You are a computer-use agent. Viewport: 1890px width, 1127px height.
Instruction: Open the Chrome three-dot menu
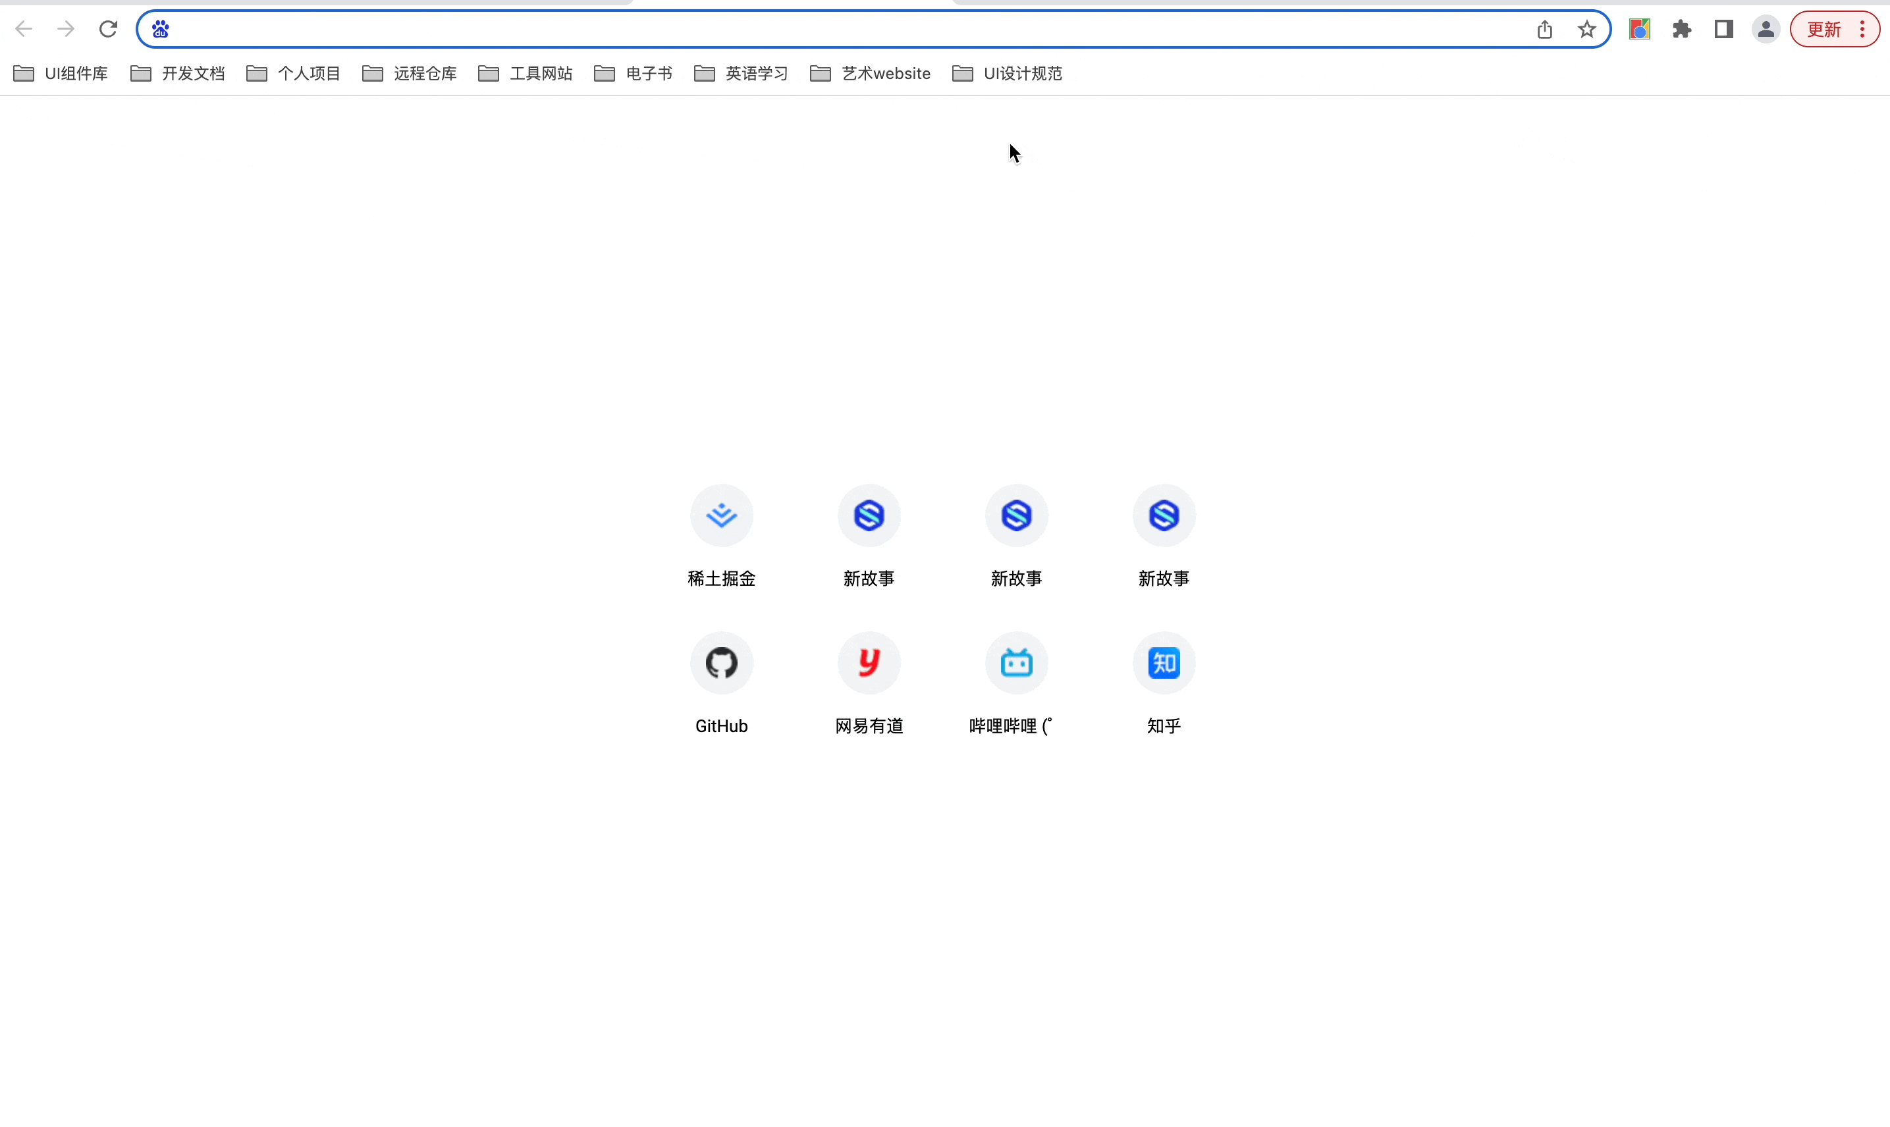pyautogui.click(x=1862, y=29)
